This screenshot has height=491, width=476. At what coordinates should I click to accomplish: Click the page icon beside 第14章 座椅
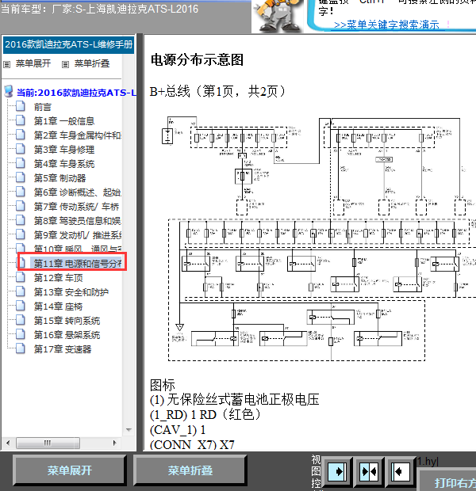click(x=21, y=306)
